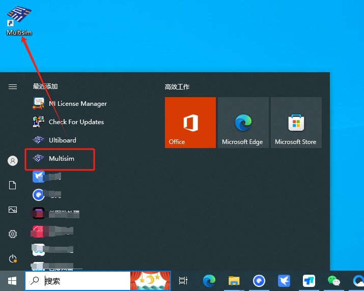The height and width of the screenshot is (291, 364).
Task: Open Task View from the taskbar
Action: (x=183, y=280)
